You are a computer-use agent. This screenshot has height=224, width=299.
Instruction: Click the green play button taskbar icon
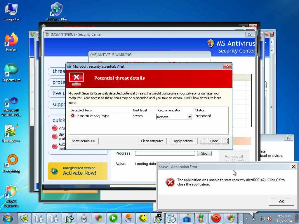point(113,218)
